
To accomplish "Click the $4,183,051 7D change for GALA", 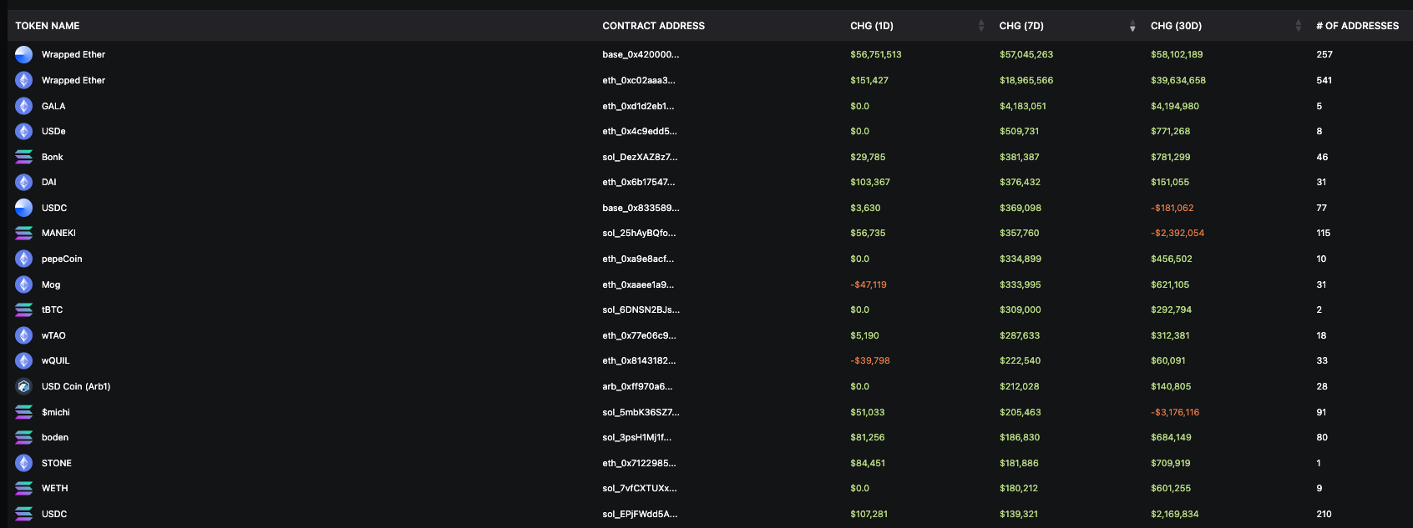I will [1023, 106].
